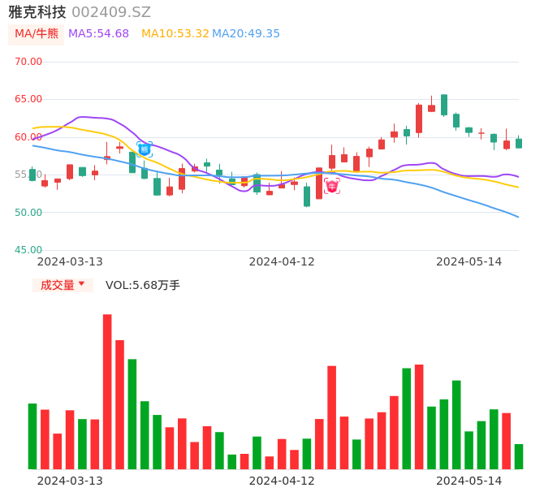Click the pink bull signal marker
Viewport: 557px width, 492px height.
331,186
